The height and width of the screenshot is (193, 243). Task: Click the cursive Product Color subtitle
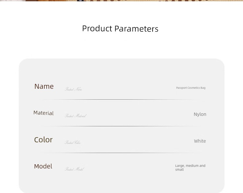coord(73,142)
